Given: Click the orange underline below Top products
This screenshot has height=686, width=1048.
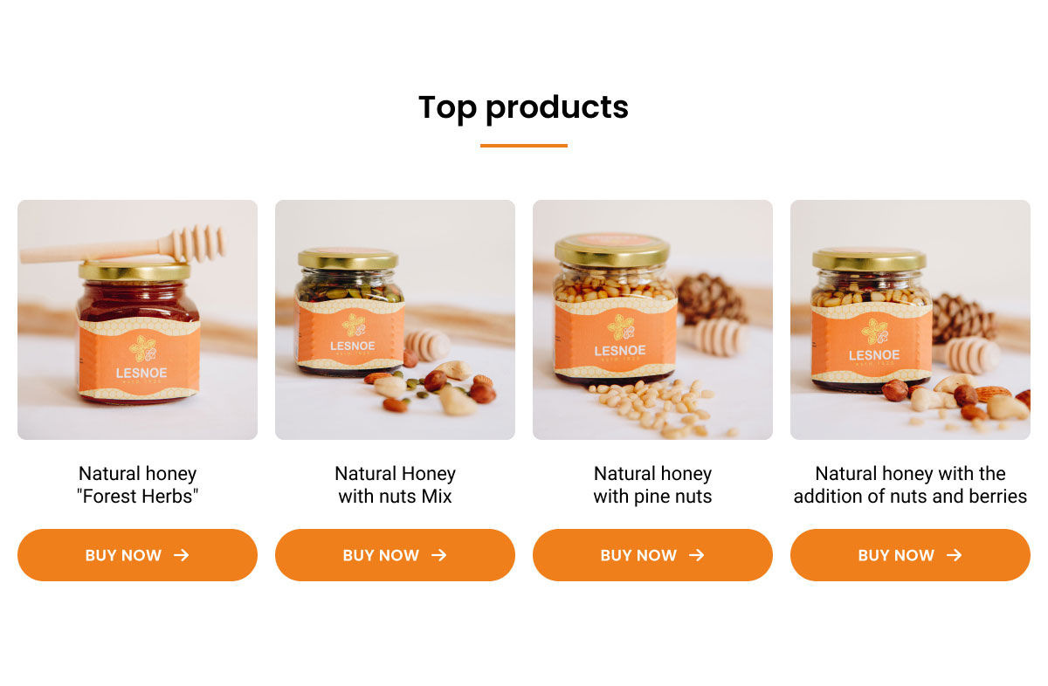Looking at the screenshot, I should pyautogui.click(x=524, y=146).
